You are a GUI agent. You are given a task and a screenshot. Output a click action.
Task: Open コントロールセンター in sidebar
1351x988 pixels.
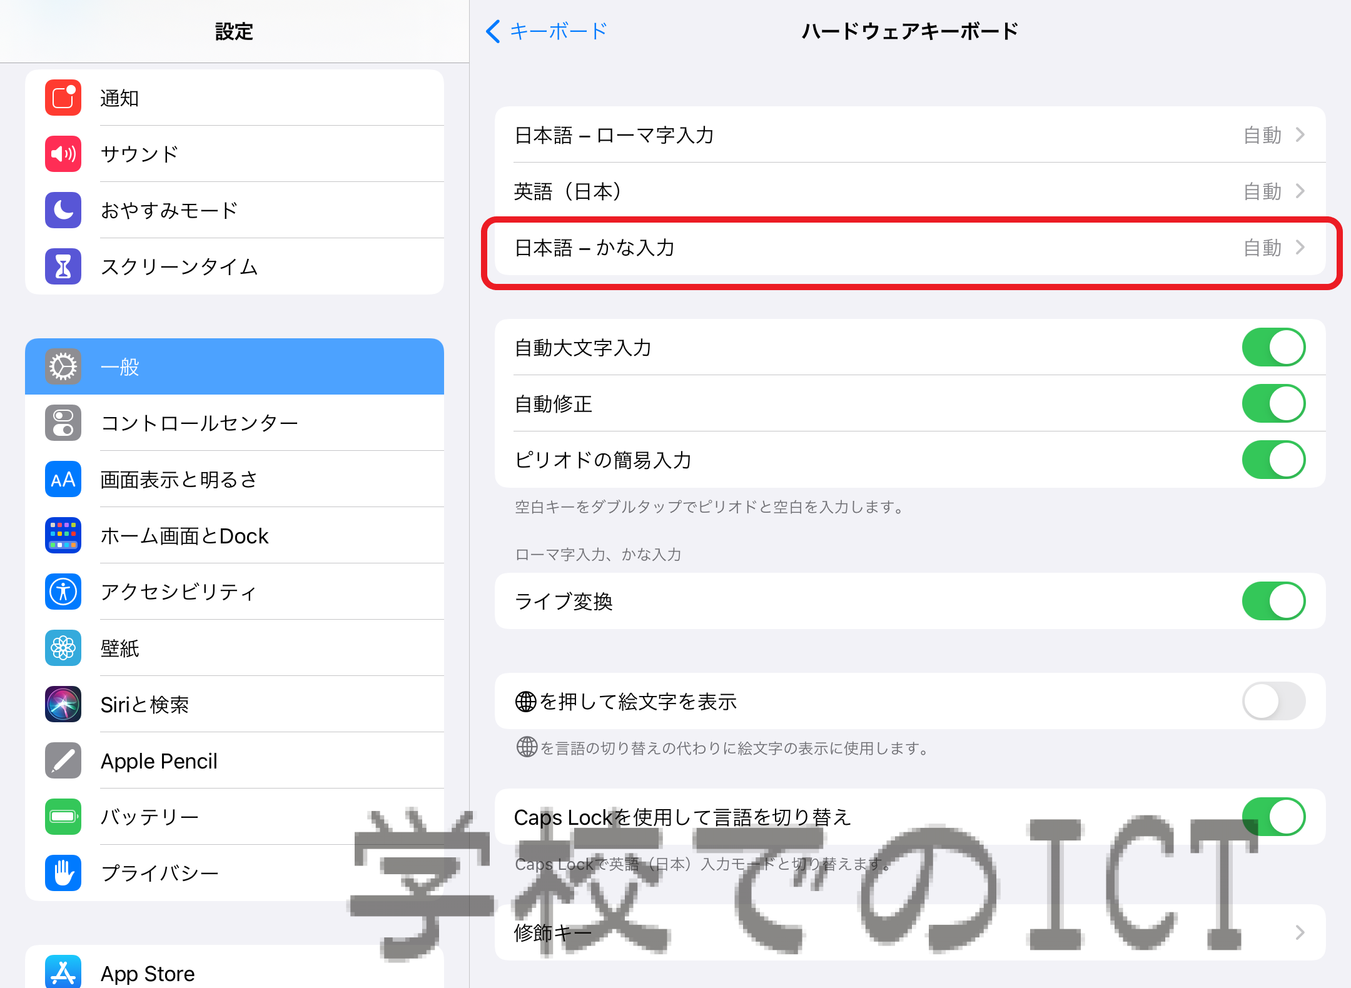235,423
